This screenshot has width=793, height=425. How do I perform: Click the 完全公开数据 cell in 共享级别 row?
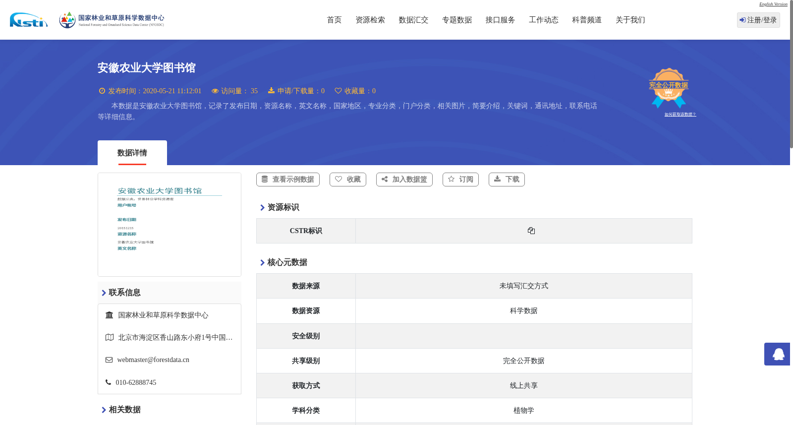point(524,361)
